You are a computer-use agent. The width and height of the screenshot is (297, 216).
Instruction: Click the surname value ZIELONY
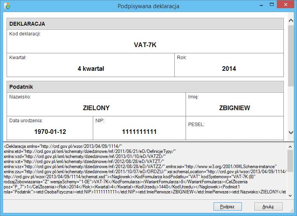[x=96, y=108]
